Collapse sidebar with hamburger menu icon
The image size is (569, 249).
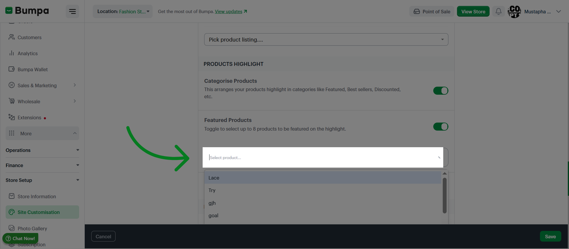coord(72,12)
